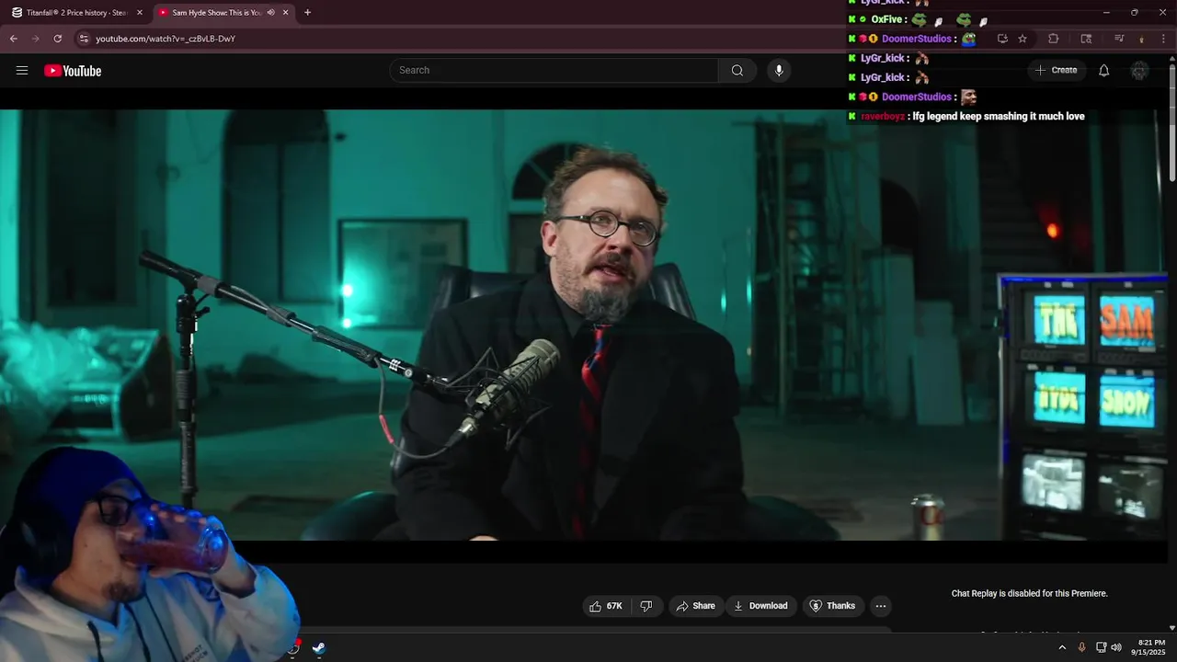Screen dimensions: 1177x662
Task: Close the Titanfall 2 Price history tab
Action: point(140,13)
